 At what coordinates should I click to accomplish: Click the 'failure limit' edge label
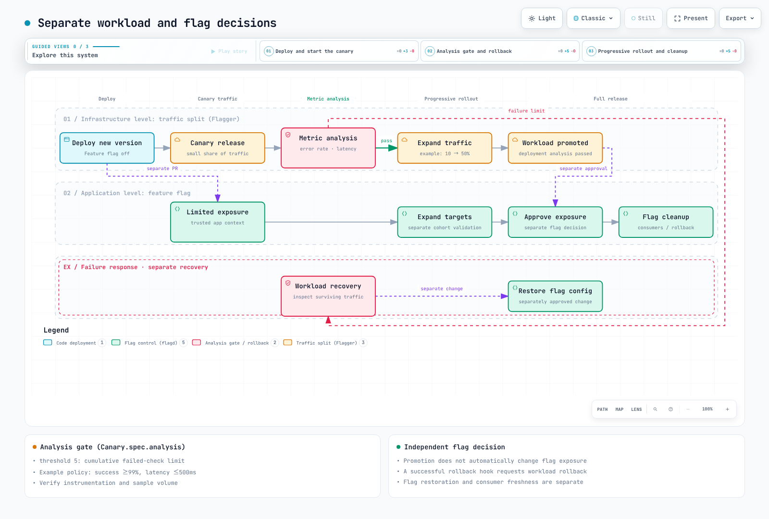tap(526, 111)
